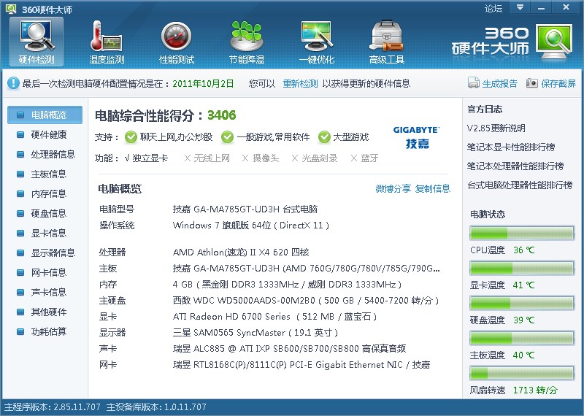The height and width of the screenshot is (416, 584).
Task: Click the 复制信息 copy info link
Action: [433, 188]
